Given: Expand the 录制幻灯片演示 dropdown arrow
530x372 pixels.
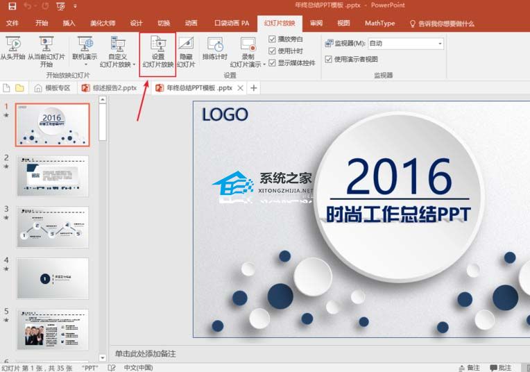Looking at the screenshot, I should click(264, 65).
